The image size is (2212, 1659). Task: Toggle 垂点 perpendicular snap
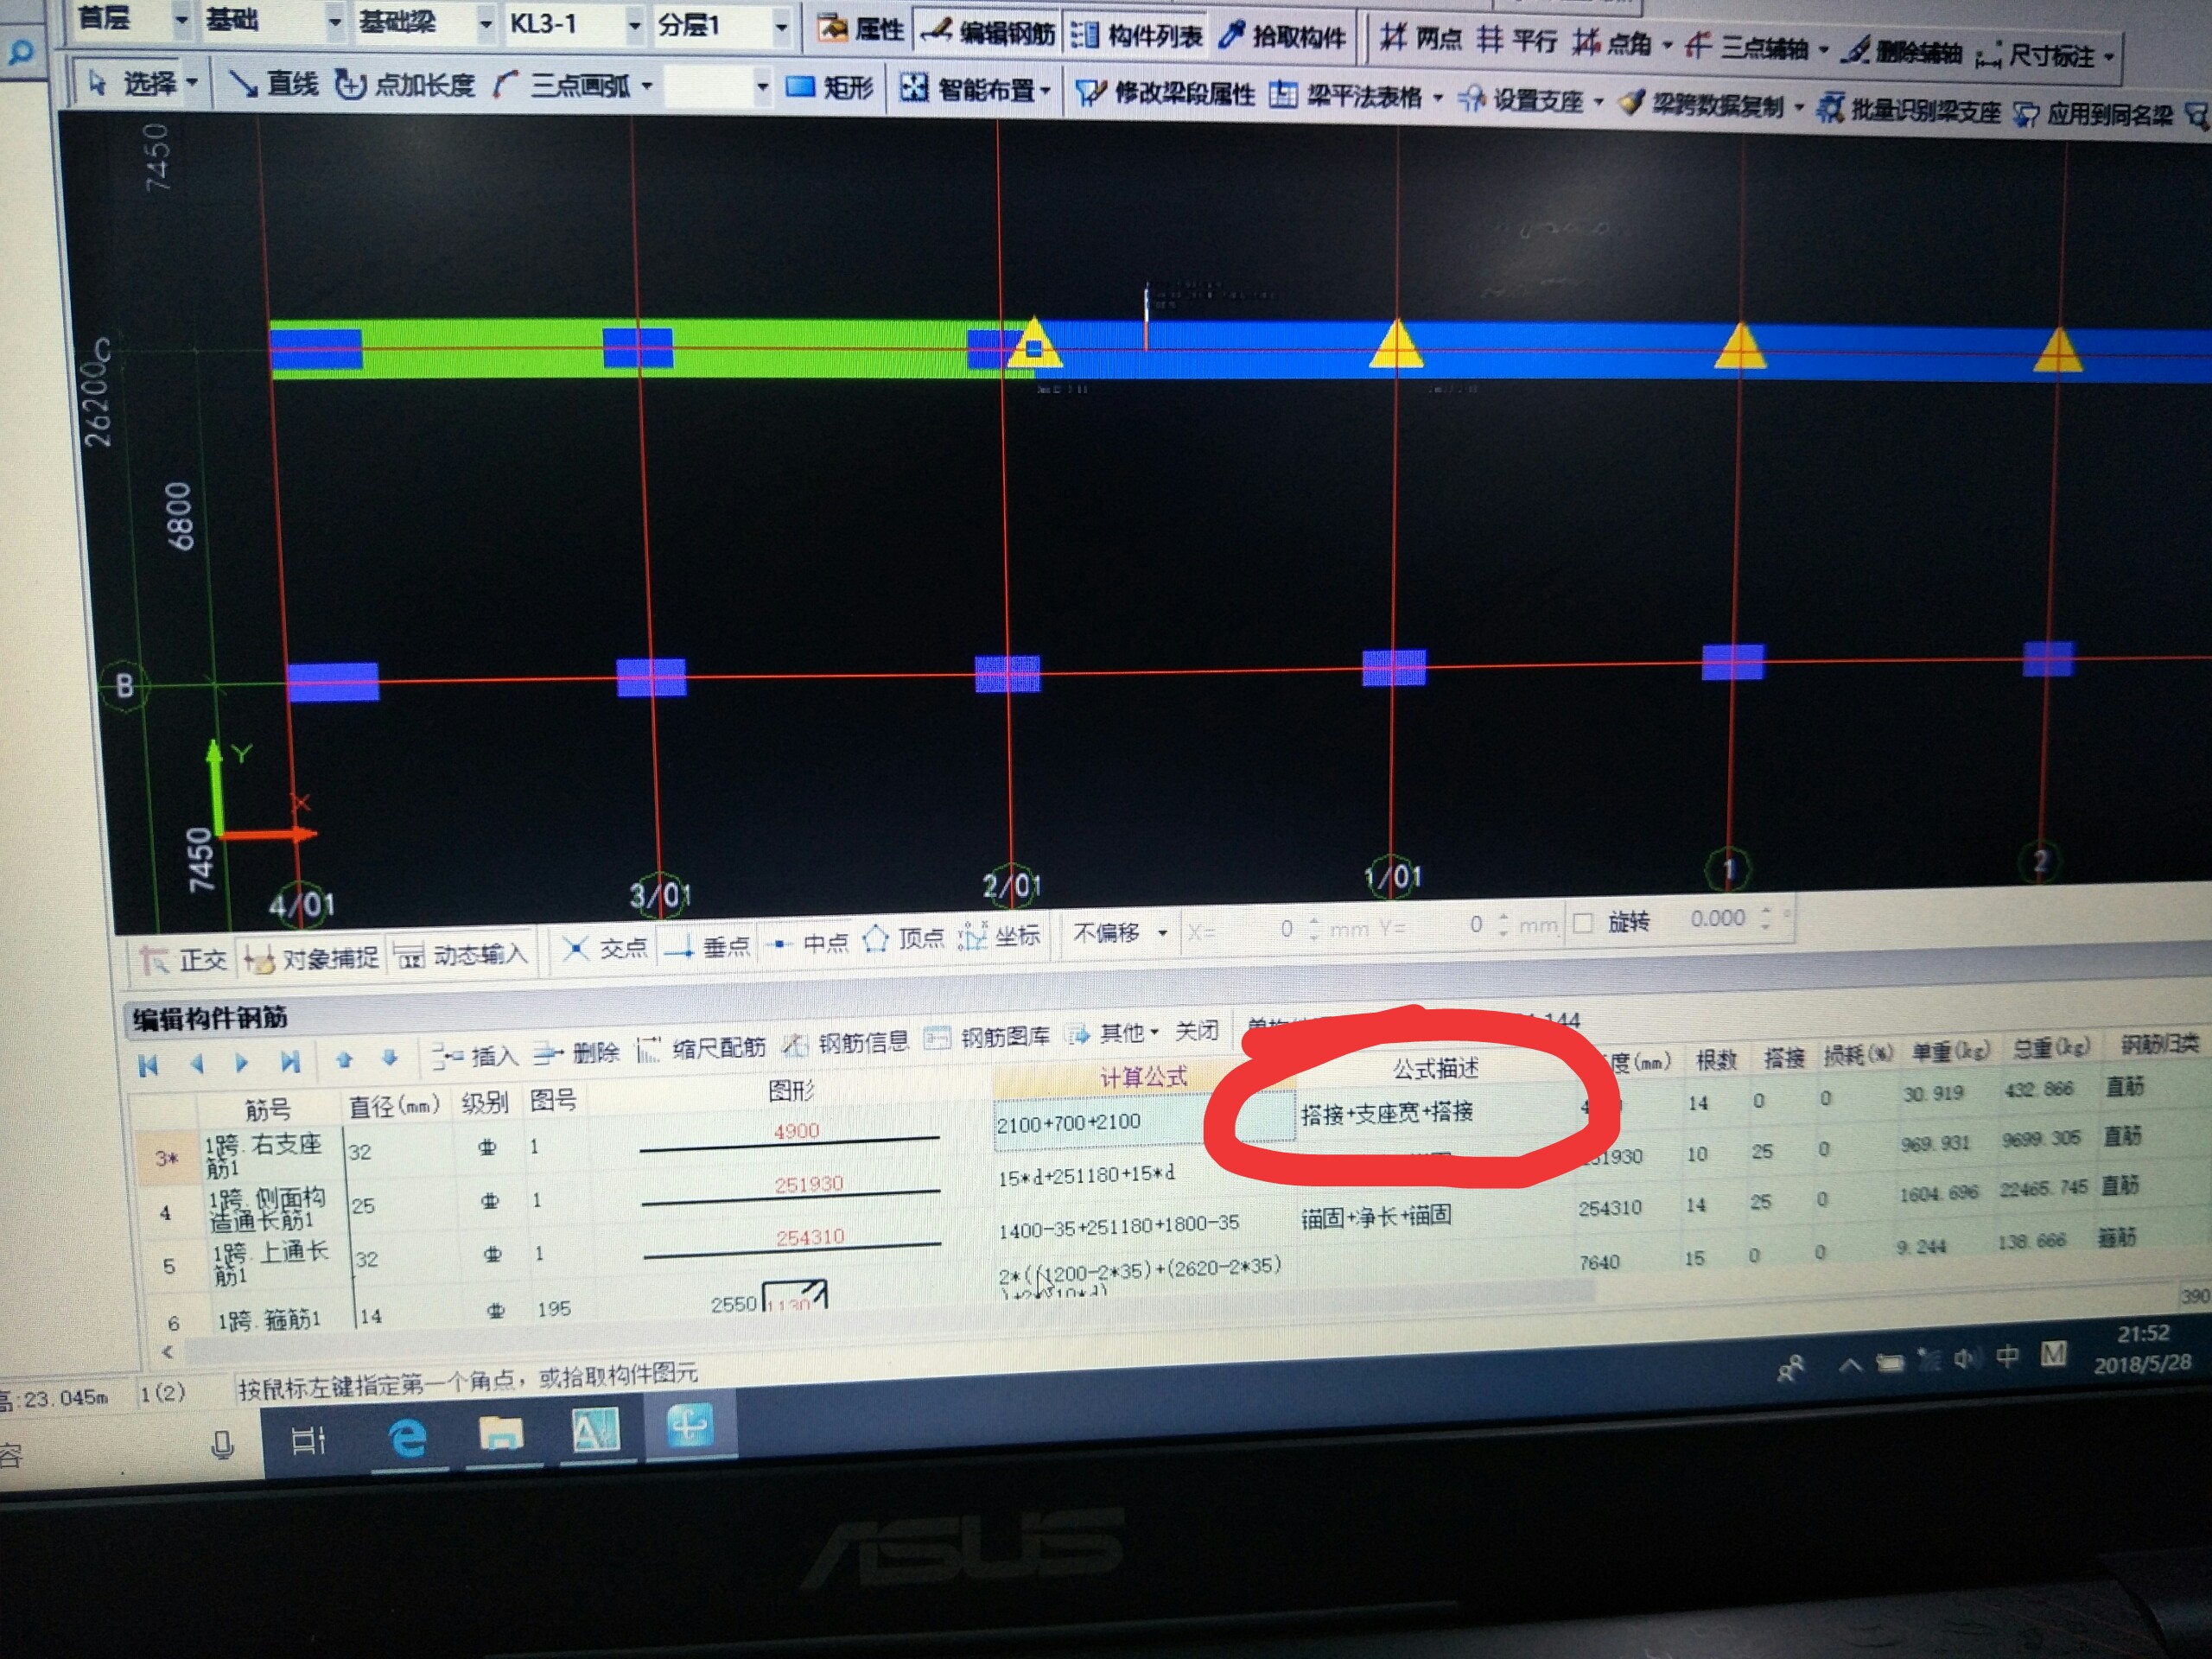(707, 945)
